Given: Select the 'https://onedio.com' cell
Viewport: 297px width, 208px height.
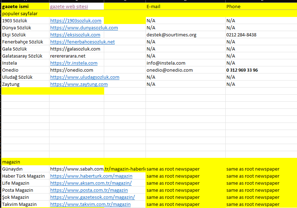Looking at the screenshot, I should pyautogui.click(x=77, y=70).
